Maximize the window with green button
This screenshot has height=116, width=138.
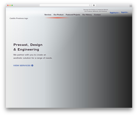point(12,5)
